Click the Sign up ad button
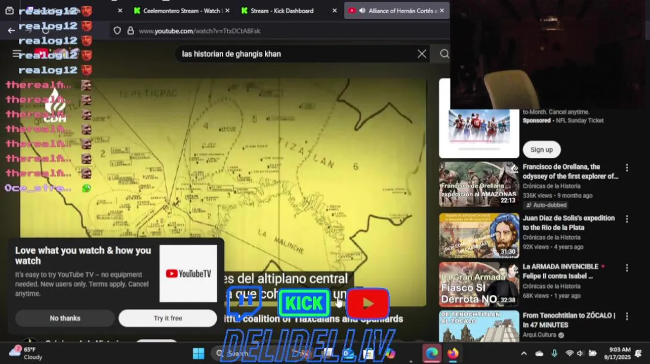 click(x=542, y=150)
